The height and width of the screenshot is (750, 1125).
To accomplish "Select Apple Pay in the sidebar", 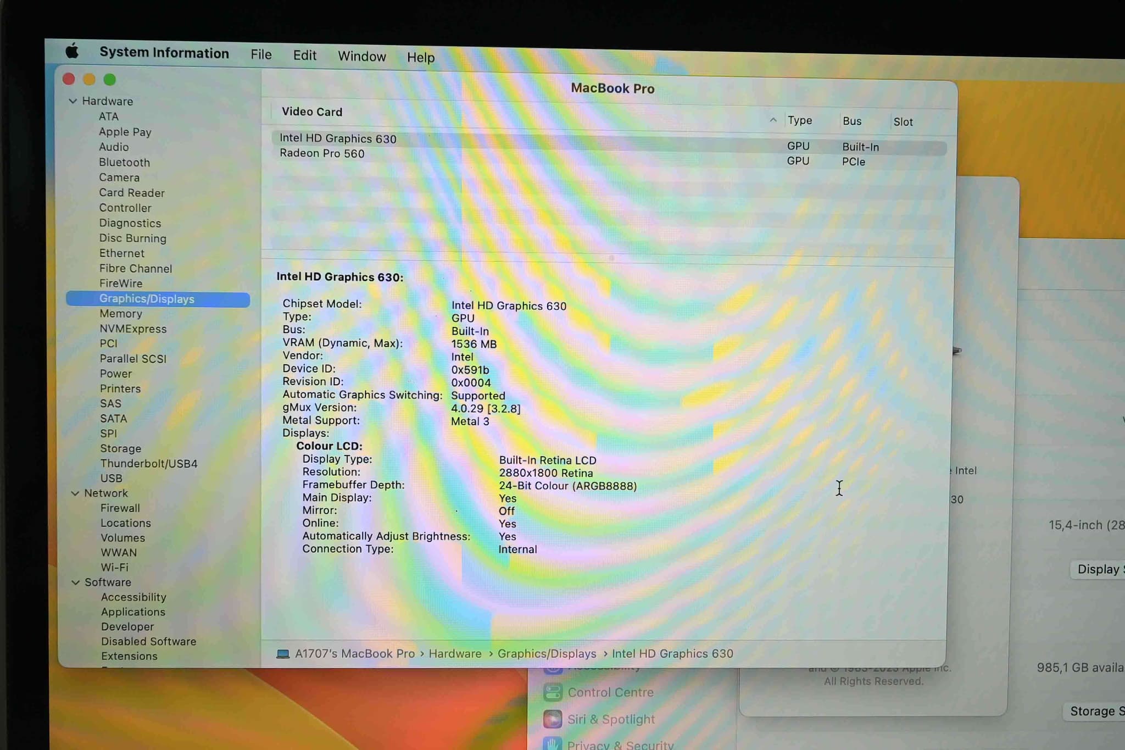I will [x=125, y=132].
